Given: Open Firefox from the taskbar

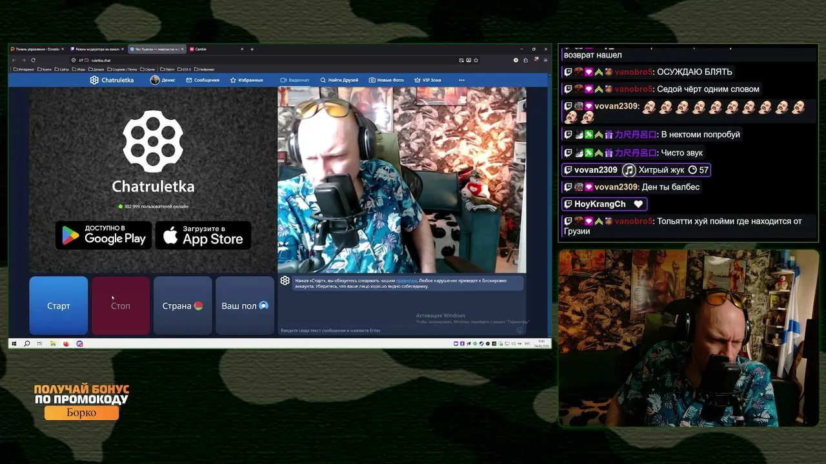Looking at the screenshot, I should click(66, 343).
